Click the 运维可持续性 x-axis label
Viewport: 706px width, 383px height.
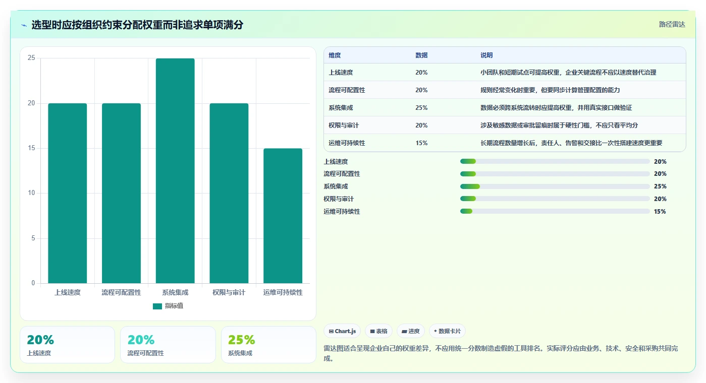tap(283, 292)
